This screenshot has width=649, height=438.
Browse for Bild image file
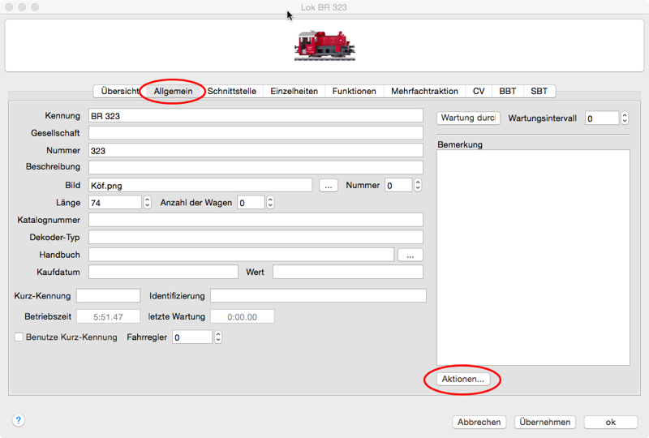[x=328, y=185]
